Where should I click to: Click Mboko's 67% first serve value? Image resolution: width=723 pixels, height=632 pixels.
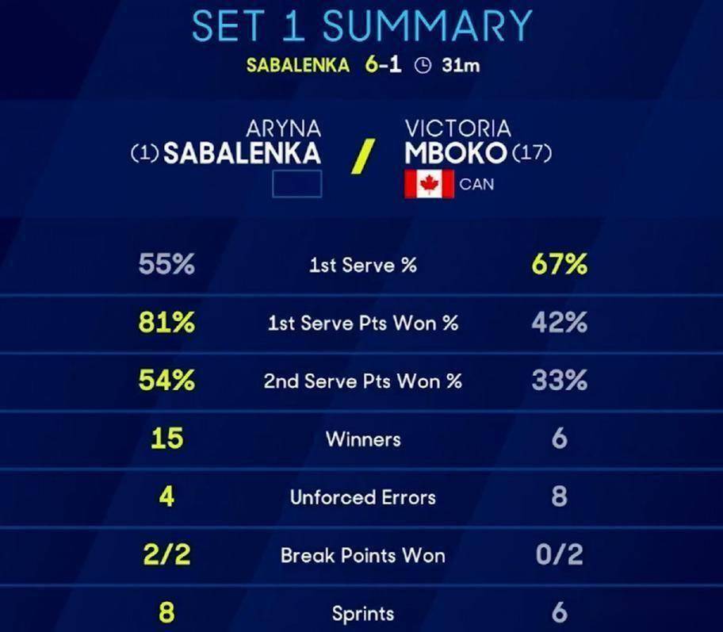pos(559,265)
